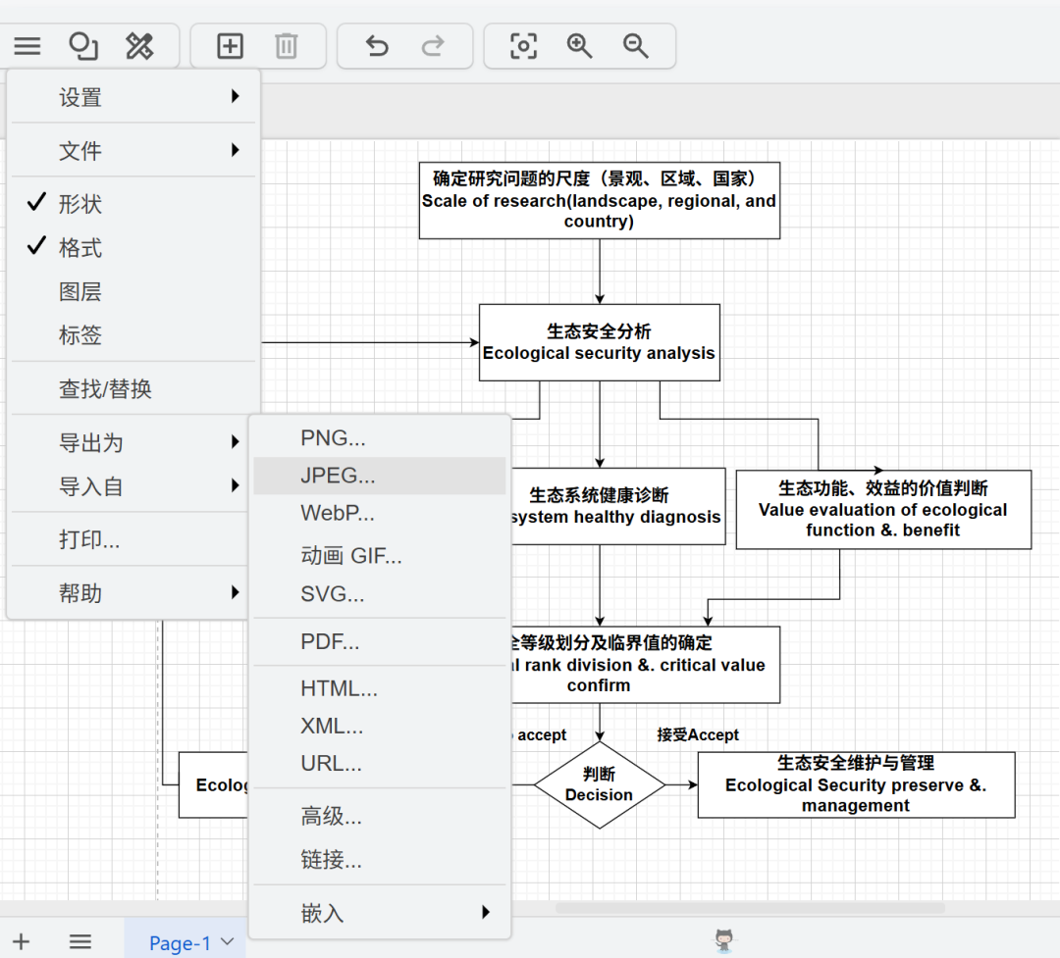Toggle off the 形状 panel
Screen dimensions: 1060x958
coord(79,203)
